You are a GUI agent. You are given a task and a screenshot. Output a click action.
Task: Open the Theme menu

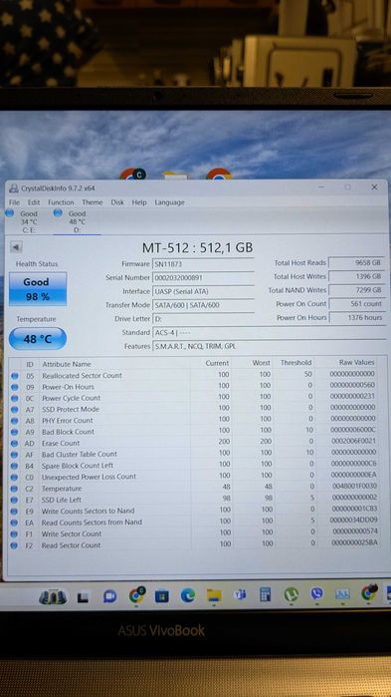[x=93, y=202]
